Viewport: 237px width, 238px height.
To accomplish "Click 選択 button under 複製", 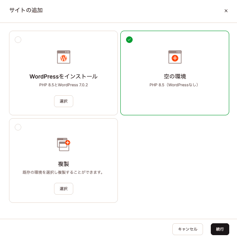I will pos(63,189).
